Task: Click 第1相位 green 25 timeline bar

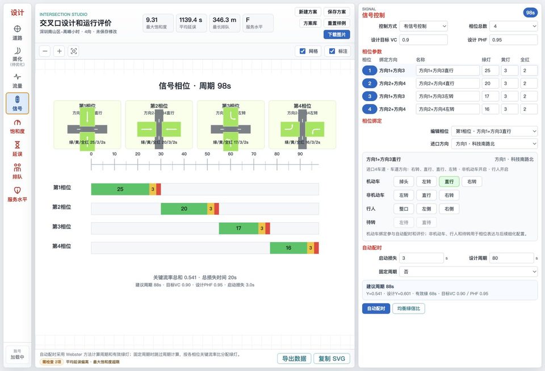Action: click(120, 189)
